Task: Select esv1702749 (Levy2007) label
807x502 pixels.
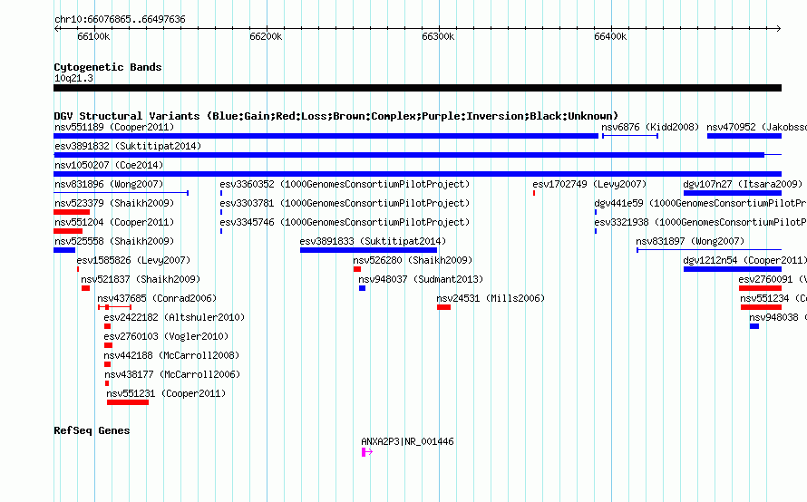Action: 589,184
